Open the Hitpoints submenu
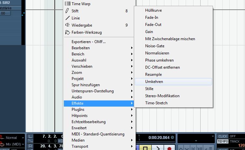245x150 pixels. tap(99, 116)
